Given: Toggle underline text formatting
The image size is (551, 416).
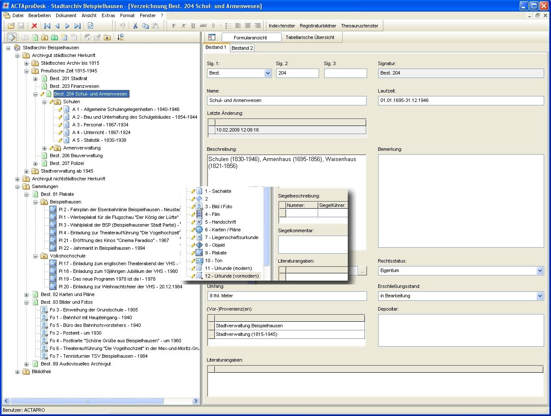Looking at the screenshot, I should click(193, 26).
